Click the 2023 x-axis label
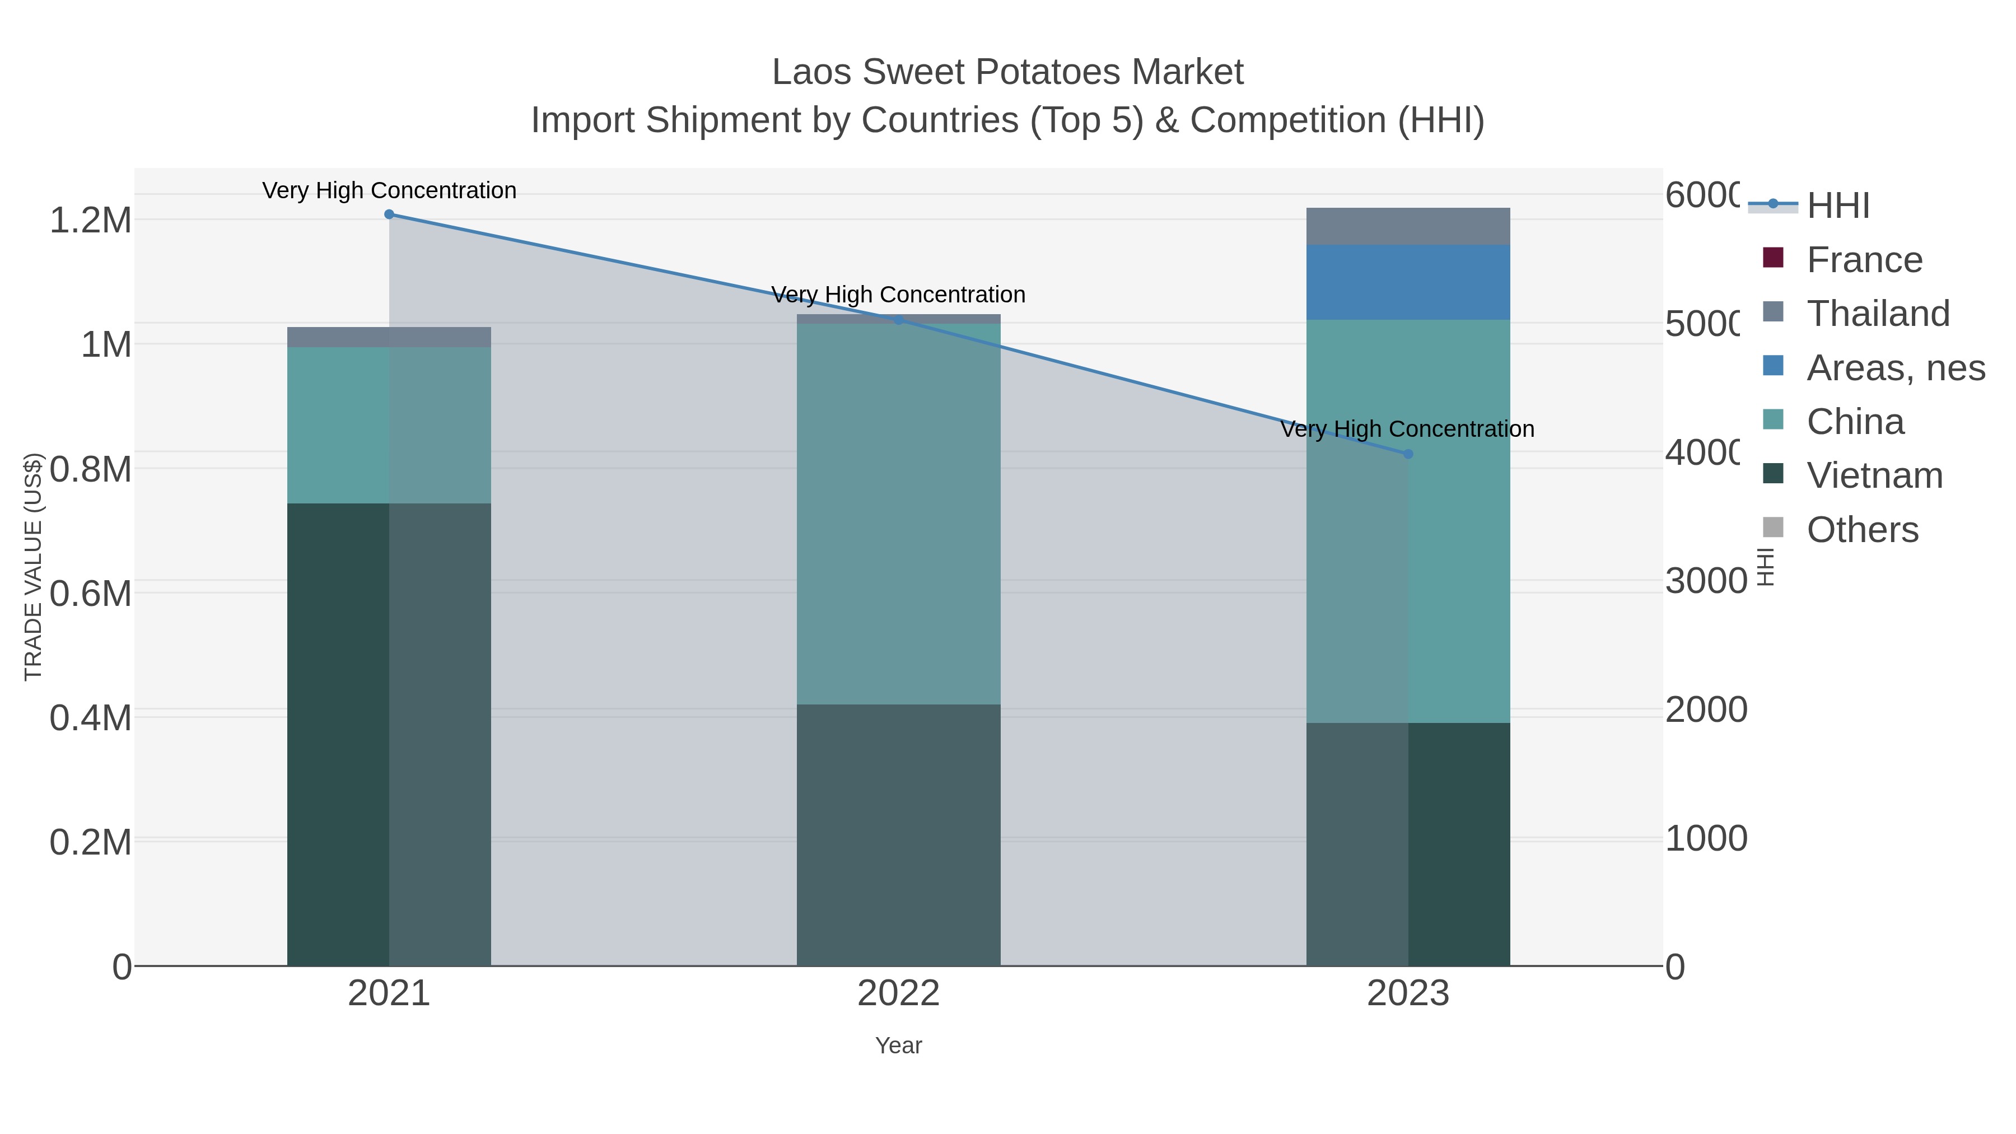The height and width of the screenshot is (1134, 2016). pos(1408,994)
